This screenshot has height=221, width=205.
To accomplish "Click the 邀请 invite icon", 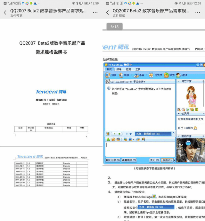I will 179,75.
